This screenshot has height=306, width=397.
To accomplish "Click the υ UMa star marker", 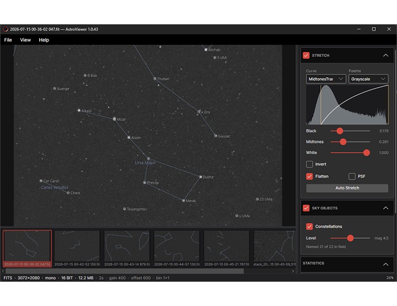I will pyautogui.click(x=237, y=216).
